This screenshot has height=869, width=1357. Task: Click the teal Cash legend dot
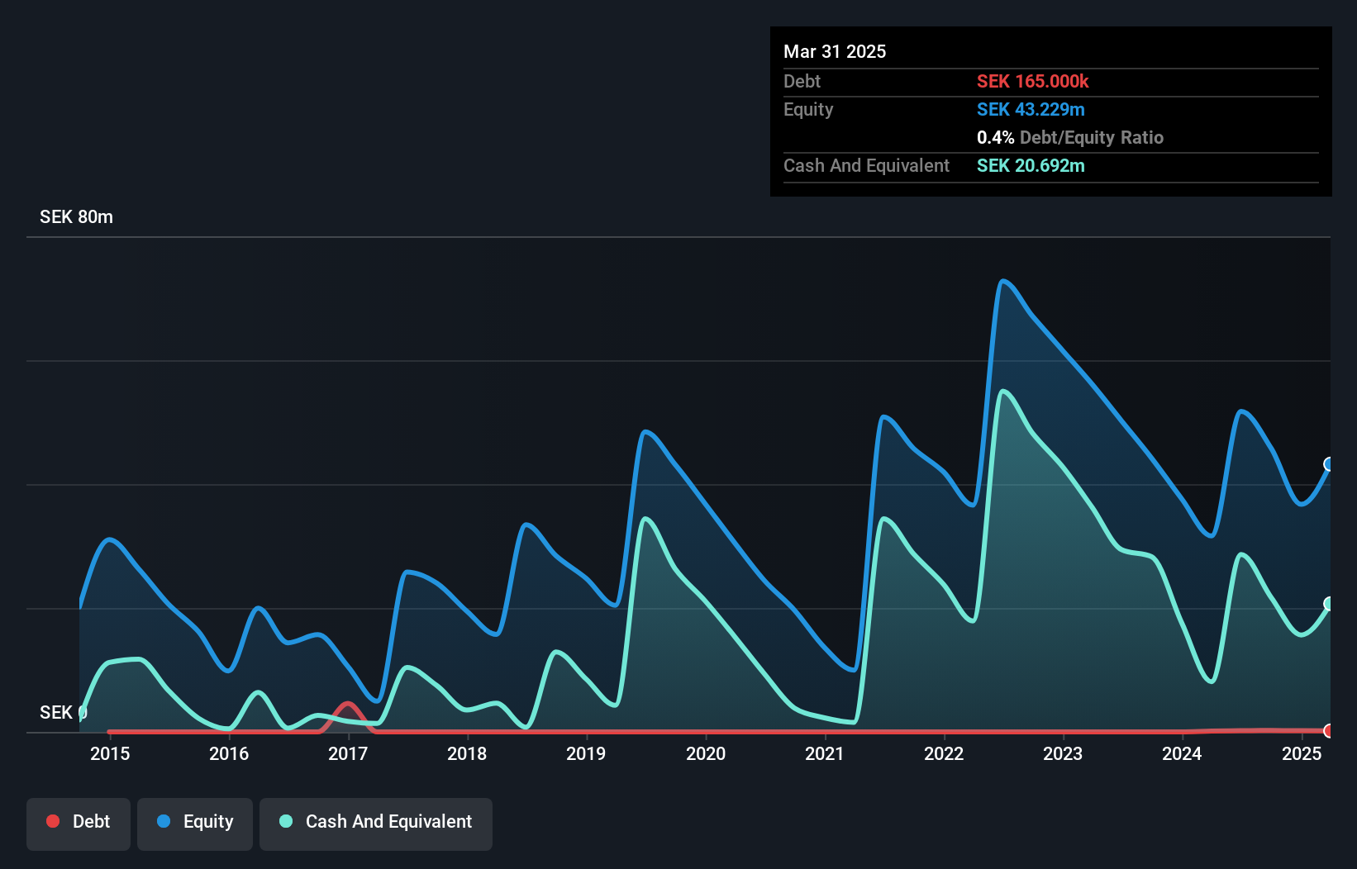tap(286, 821)
